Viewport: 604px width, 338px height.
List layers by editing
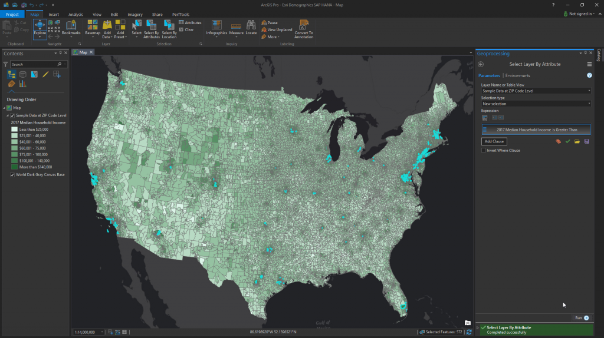[x=45, y=74]
